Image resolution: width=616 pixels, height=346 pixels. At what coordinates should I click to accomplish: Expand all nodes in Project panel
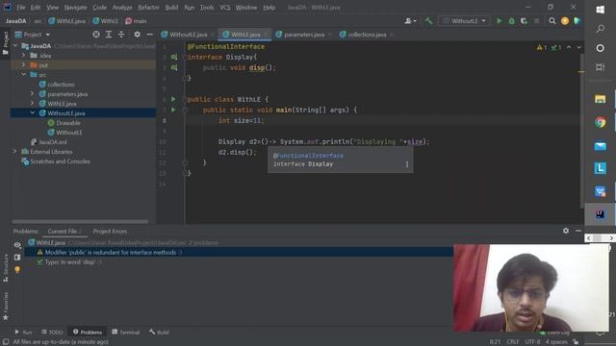coord(109,35)
